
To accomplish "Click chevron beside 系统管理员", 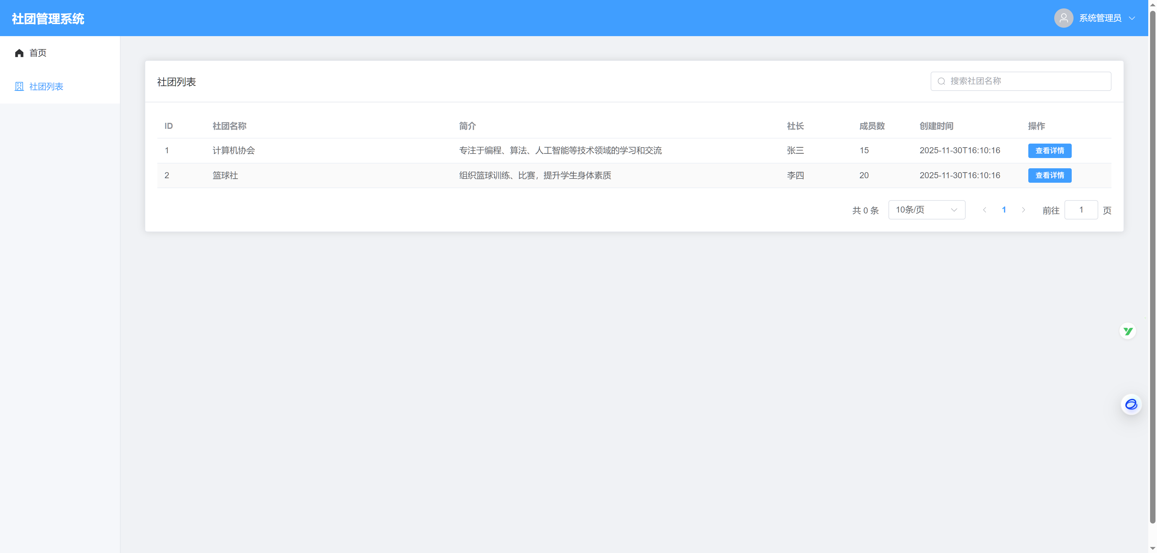I will (1132, 18).
